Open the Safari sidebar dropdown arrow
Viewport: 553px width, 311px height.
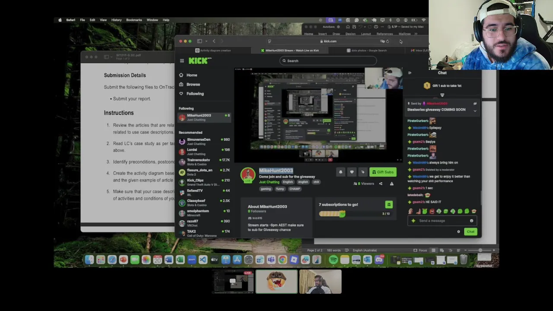pos(206,41)
